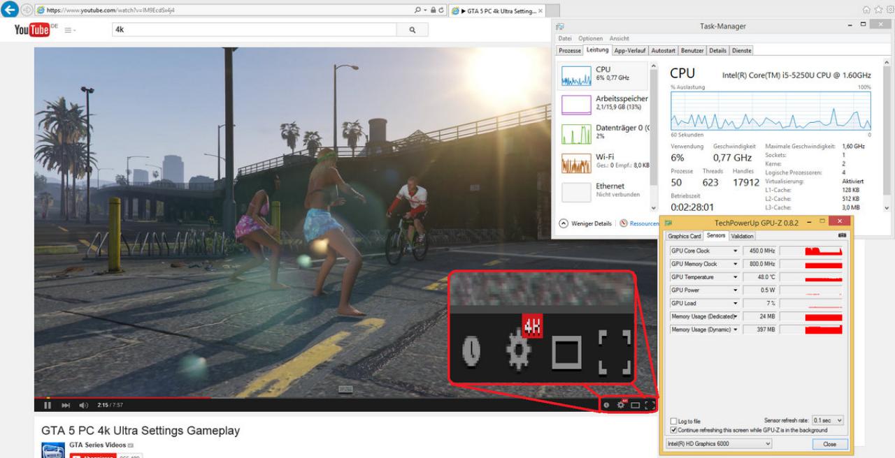Open Datei menu in Task-Manager

[x=565, y=38]
